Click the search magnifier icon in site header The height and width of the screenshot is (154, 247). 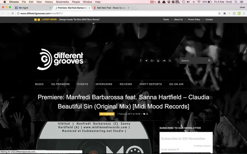pyautogui.click(x=209, y=60)
